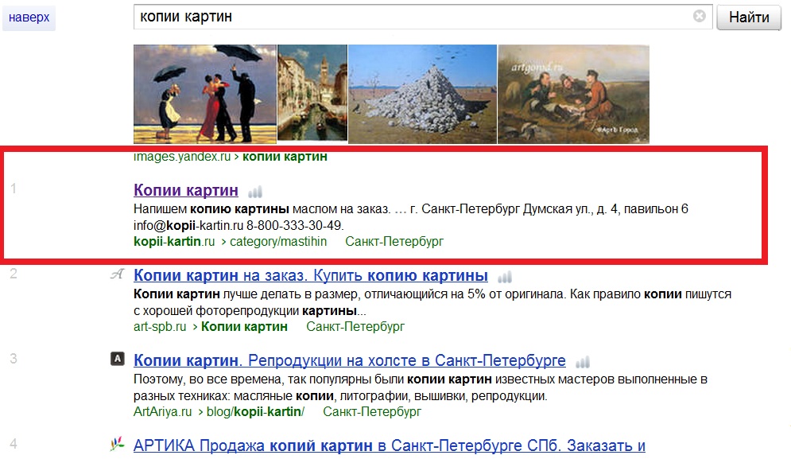Click the bar chart icon next to first result
This screenshot has width=791, height=459.
[x=255, y=192]
